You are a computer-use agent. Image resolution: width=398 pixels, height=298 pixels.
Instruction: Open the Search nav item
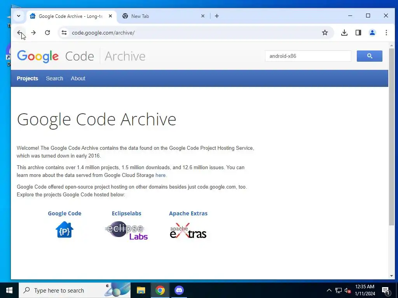[x=54, y=78]
